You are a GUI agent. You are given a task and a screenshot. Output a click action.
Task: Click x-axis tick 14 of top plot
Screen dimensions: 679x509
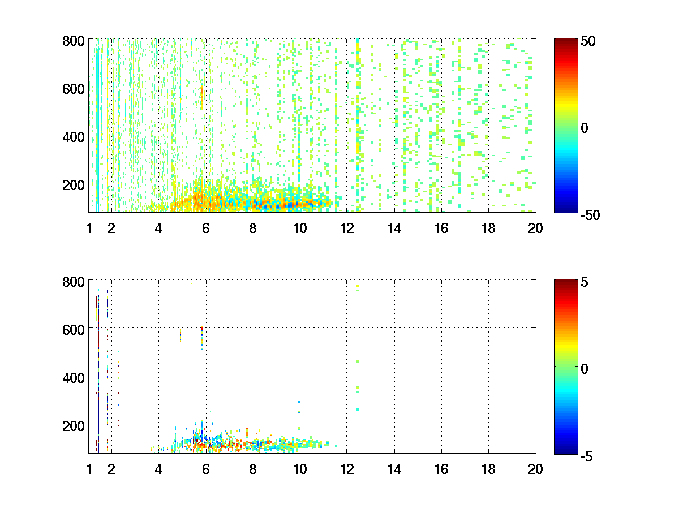click(394, 228)
